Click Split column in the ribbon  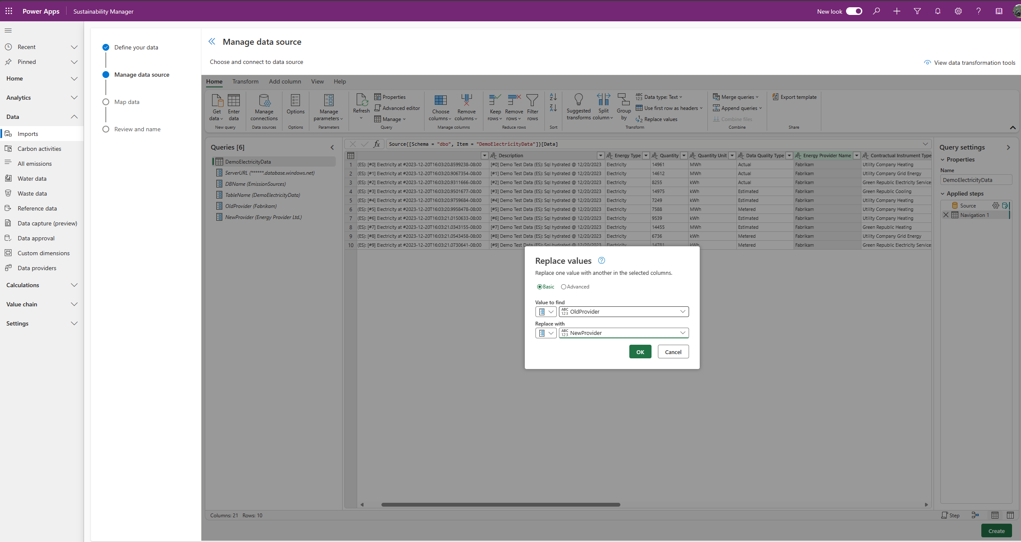pyautogui.click(x=603, y=106)
